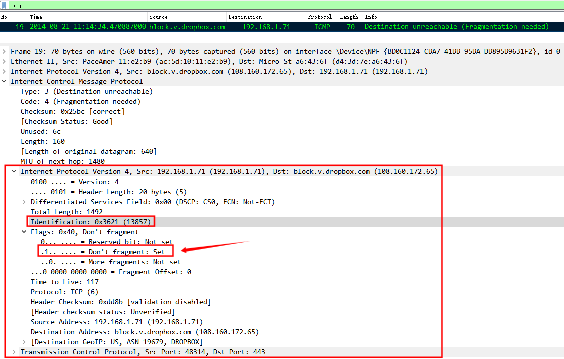Expand the Differentiated Services Field entry
This screenshot has width=564, height=359.
[23, 202]
